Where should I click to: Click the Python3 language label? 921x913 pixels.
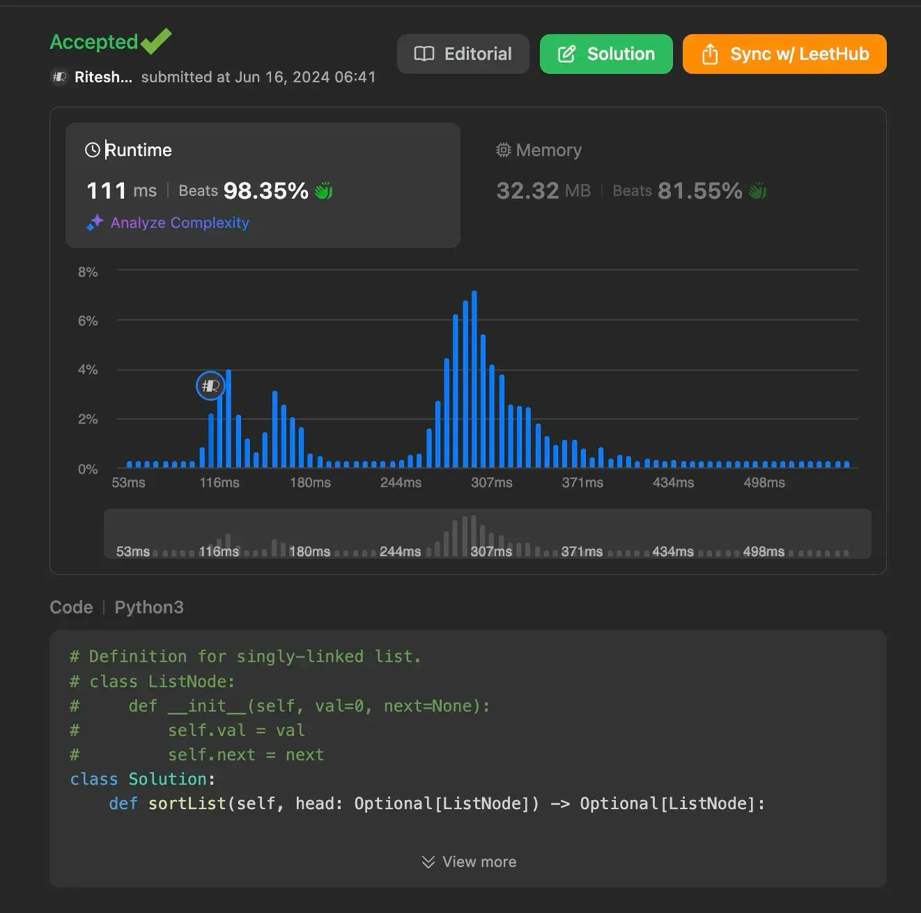pyautogui.click(x=149, y=607)
